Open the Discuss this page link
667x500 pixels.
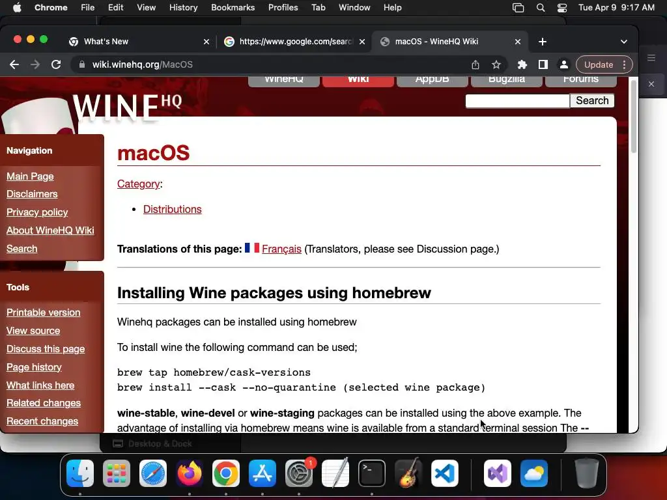tap(46, 349)
